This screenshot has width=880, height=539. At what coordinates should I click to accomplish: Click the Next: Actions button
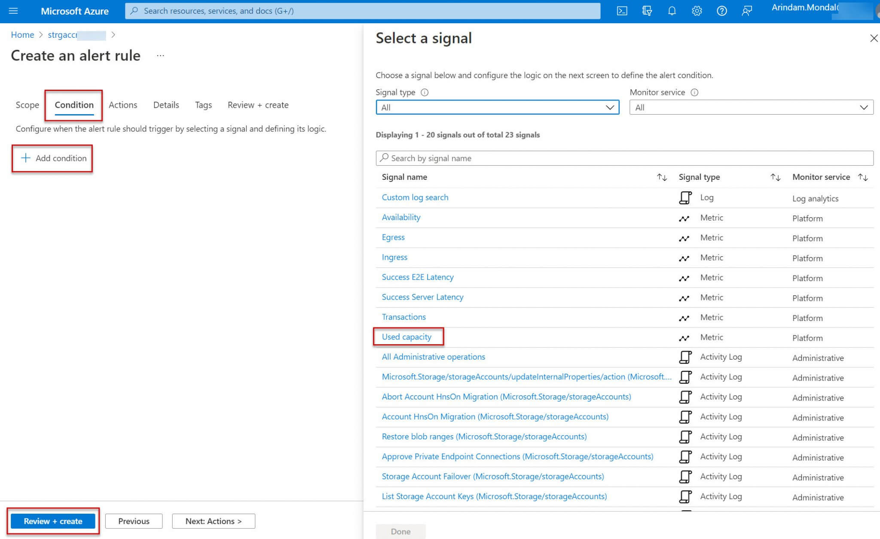214,521
